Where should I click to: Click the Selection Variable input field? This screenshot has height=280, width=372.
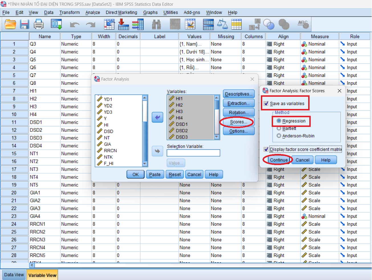(x=193, y=153)
